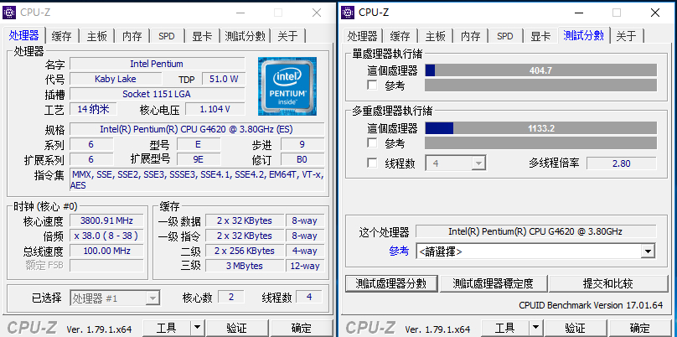Toggle the 线程数 thread count checkbox
The image size is (677, 337).
[x=373, y=163]
